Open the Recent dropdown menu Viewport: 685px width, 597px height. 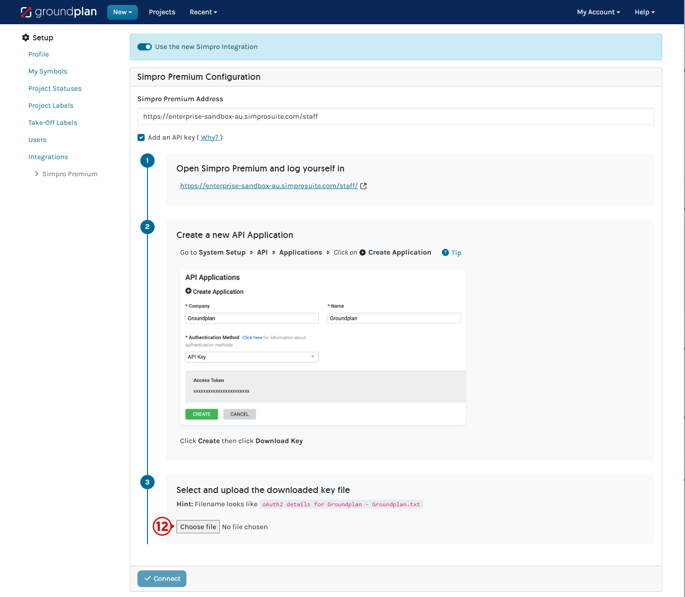coord(203,12)
